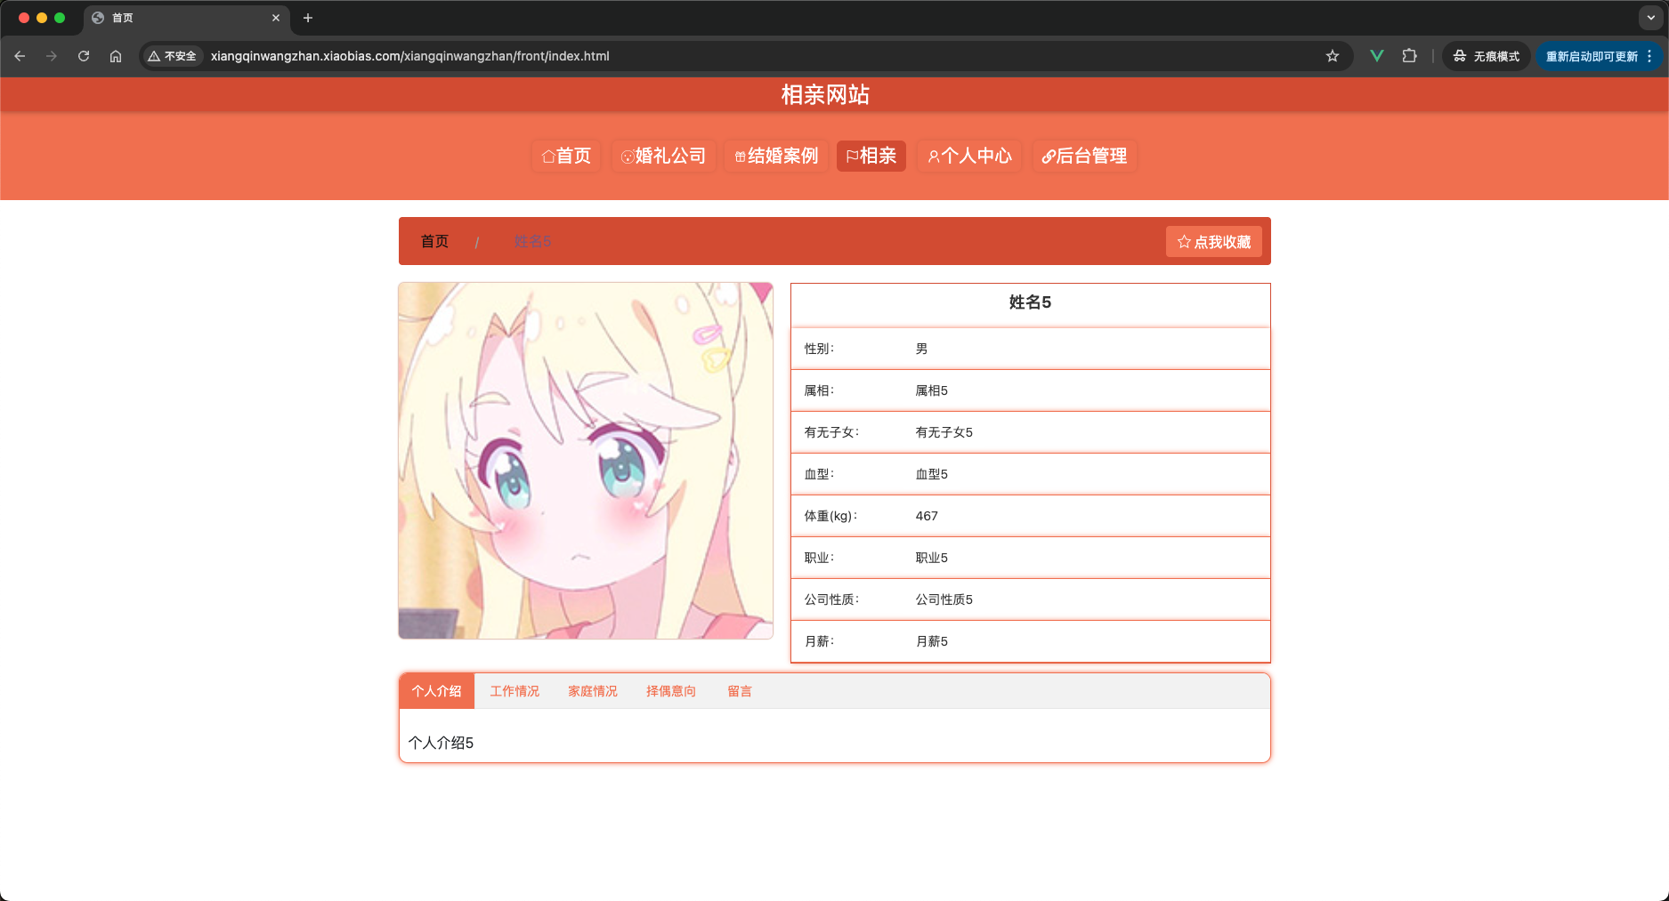Screen dimensions: 1669x901
Task: Open the Vue devtools extension icon
Action: click(1377, 56)
